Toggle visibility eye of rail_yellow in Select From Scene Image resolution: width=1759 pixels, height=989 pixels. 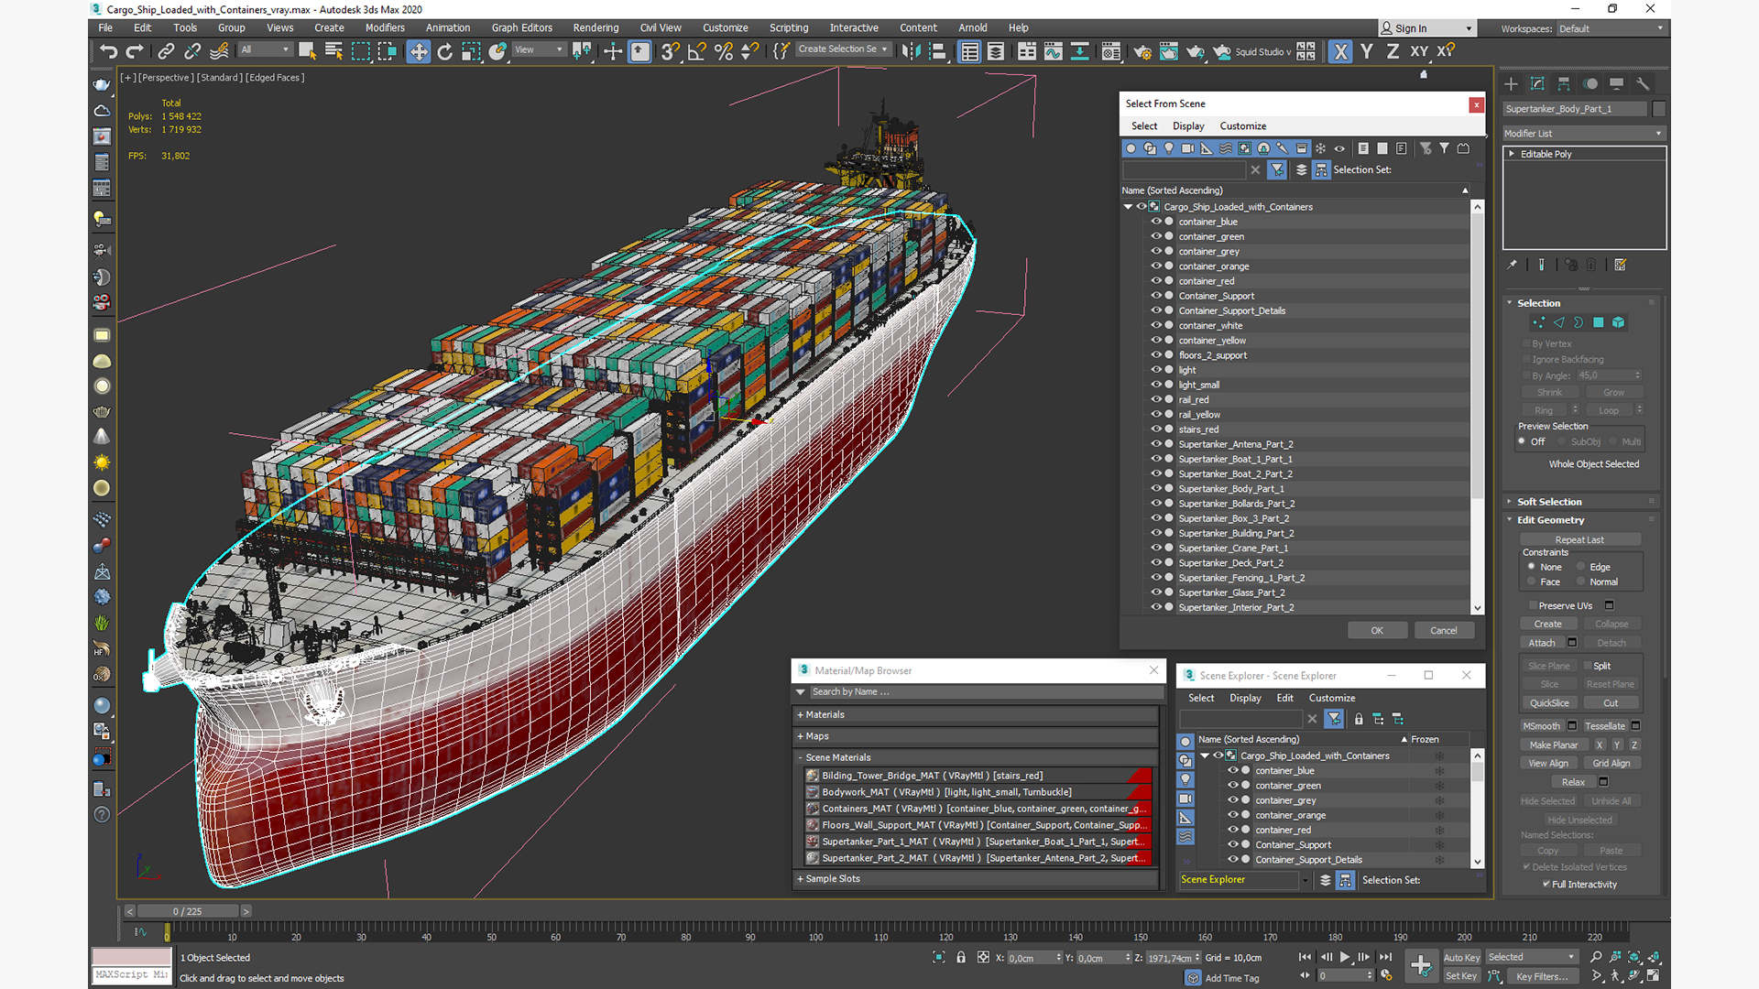click(x=1156, y=414)
